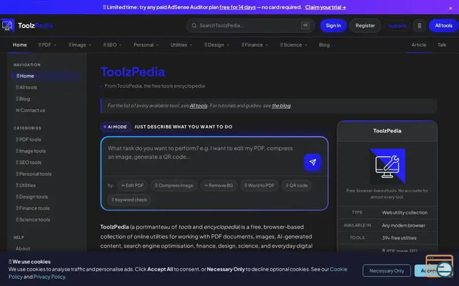This screenshot has width=459, height=286.
Task: Open the Blog item in top navigation
Action: pos(324,45)
